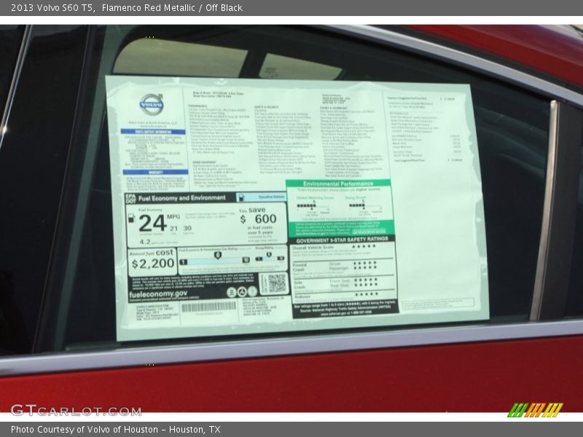Click the EPA DOT badge
Screen dimensions: 583x437
tap(130, 198)
